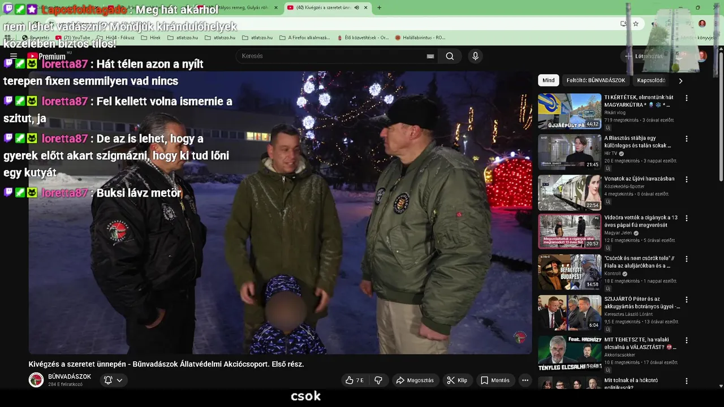Viewport: 724px width, 407px height.
Task: Click Keresztes László Lóránt channel name
Action: tap(628, 314)
